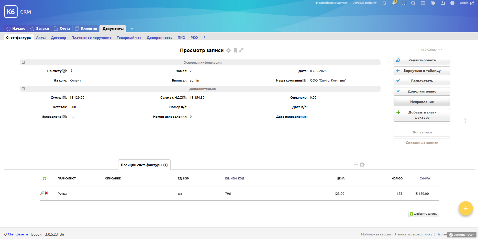The width and height of the screenshot is (478, 239).
Task: Click the green plus in the positions table header
Action: pos(45,179)
